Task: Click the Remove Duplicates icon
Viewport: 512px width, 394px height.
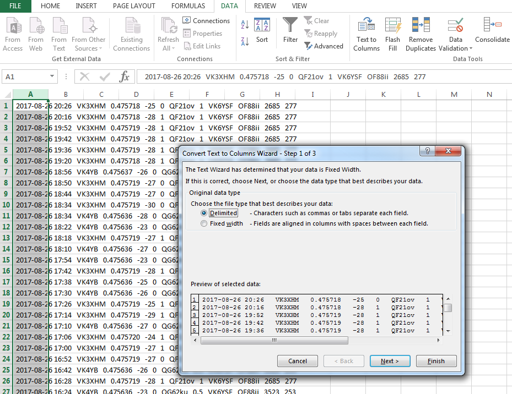Action: pos(421,26)
